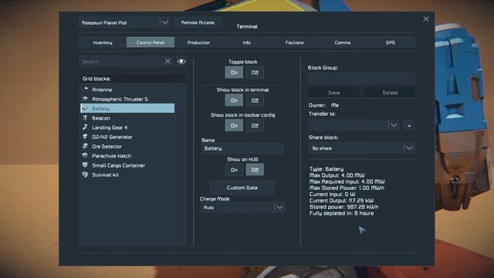Toggle hidden blocks eye icon
494x278 pixels.
click(181, 62)
